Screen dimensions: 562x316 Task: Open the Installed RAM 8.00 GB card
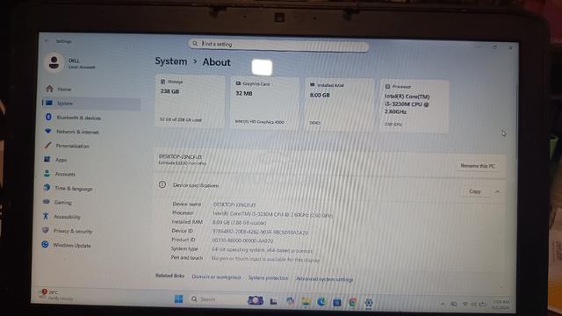click(339, 104)
